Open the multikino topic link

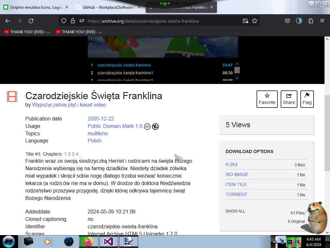(x=98, y=133)
